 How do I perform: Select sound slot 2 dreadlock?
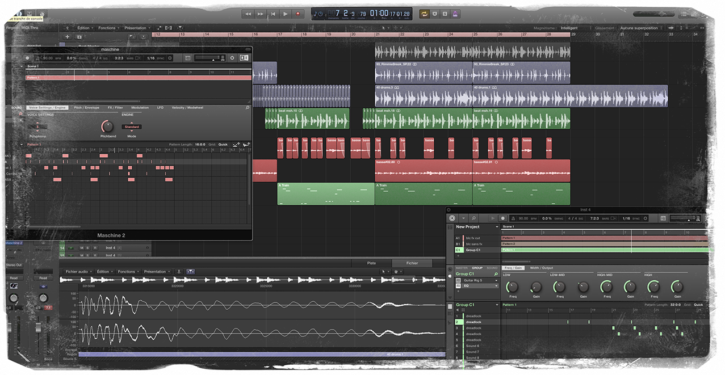[x=477, y=322]
